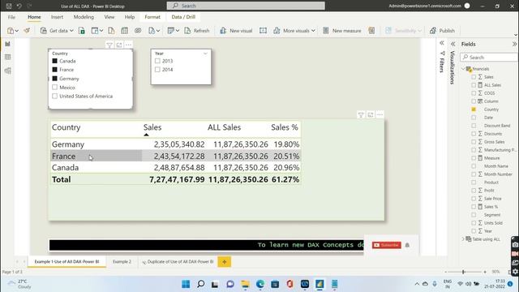Switch to the View ribbon tab
The height and width of the screenshot is (292, 519).
point(109,17)
